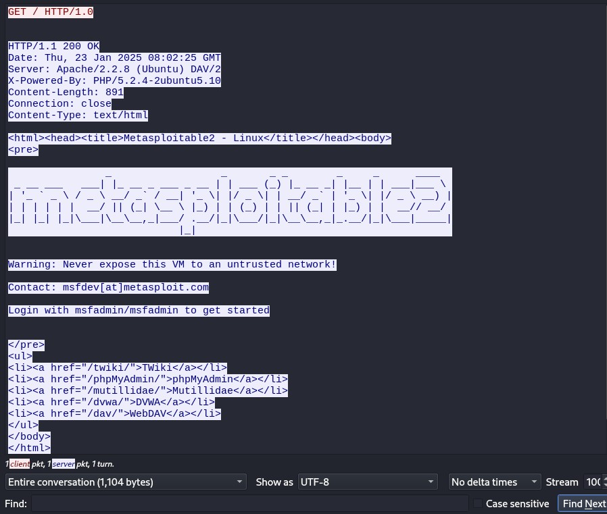Click the Date: Thu, 23 Jan 2025 line
Screen dimensions: 607x514
coord(115,58)
